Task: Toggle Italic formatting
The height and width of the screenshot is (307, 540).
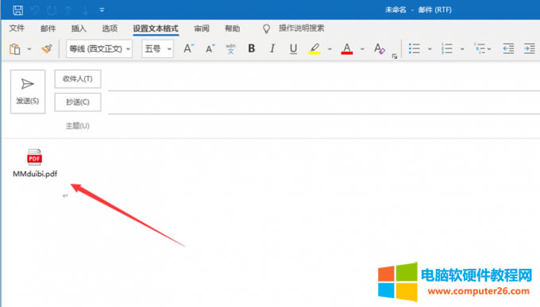Action: [x=272, y=48]
